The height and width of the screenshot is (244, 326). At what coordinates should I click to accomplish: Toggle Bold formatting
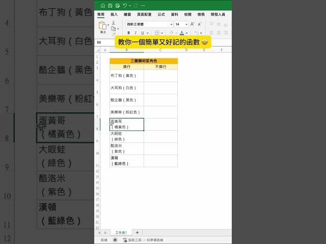(129, 33)
